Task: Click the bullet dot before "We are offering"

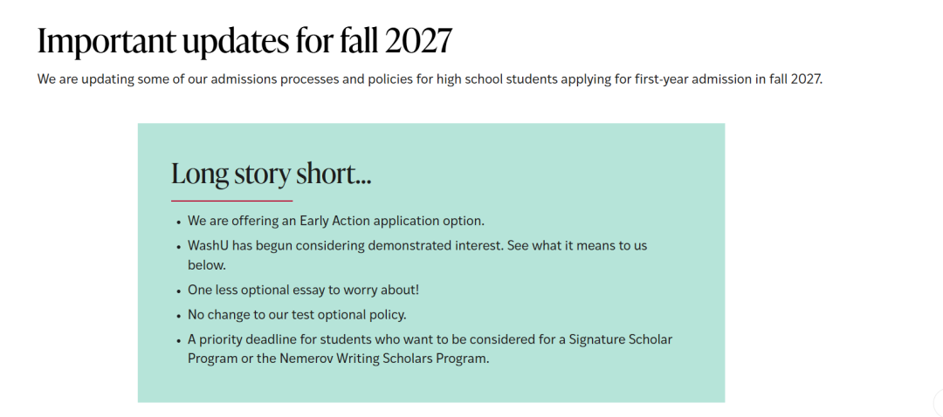Action: 179,222
